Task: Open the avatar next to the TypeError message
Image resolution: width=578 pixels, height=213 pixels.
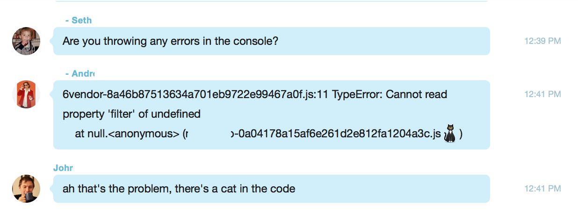Action: 26,94
